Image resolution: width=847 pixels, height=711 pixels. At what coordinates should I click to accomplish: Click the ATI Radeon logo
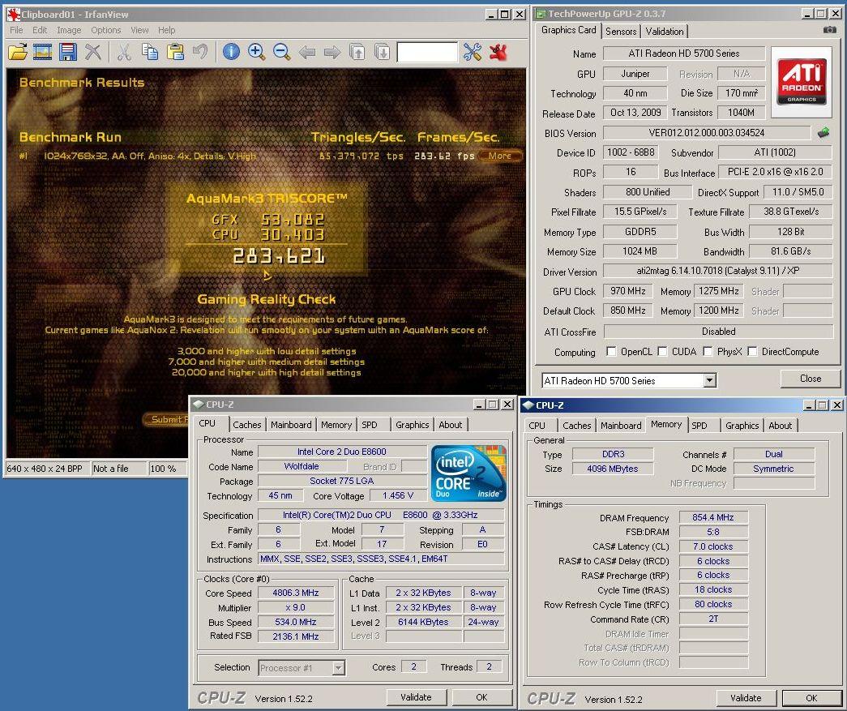point(802,82)
